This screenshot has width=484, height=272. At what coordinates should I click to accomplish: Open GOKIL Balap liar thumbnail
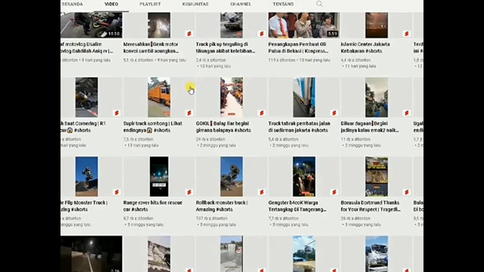(231, 97)
